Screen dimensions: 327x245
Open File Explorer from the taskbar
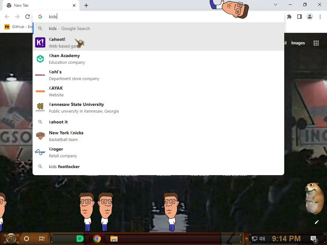click(114, 239)
